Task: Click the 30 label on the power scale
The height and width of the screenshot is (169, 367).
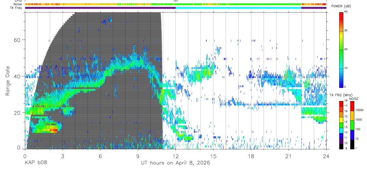Action: tap(346, 30)
